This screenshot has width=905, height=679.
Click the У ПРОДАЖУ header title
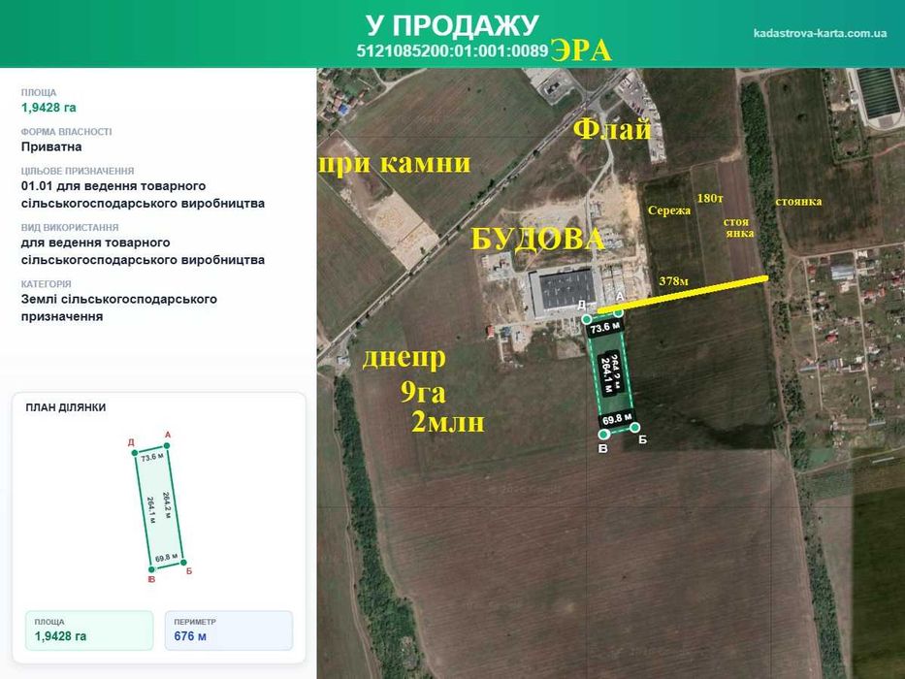pyautogui.click(x=452, y=25)
